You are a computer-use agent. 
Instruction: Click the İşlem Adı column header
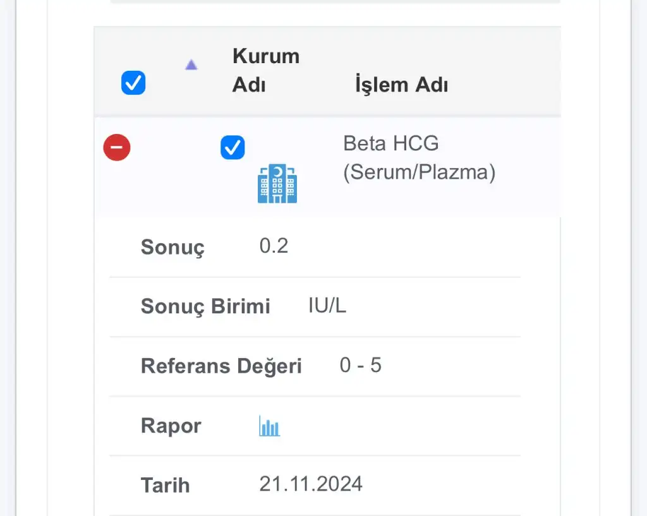(401, 85)
